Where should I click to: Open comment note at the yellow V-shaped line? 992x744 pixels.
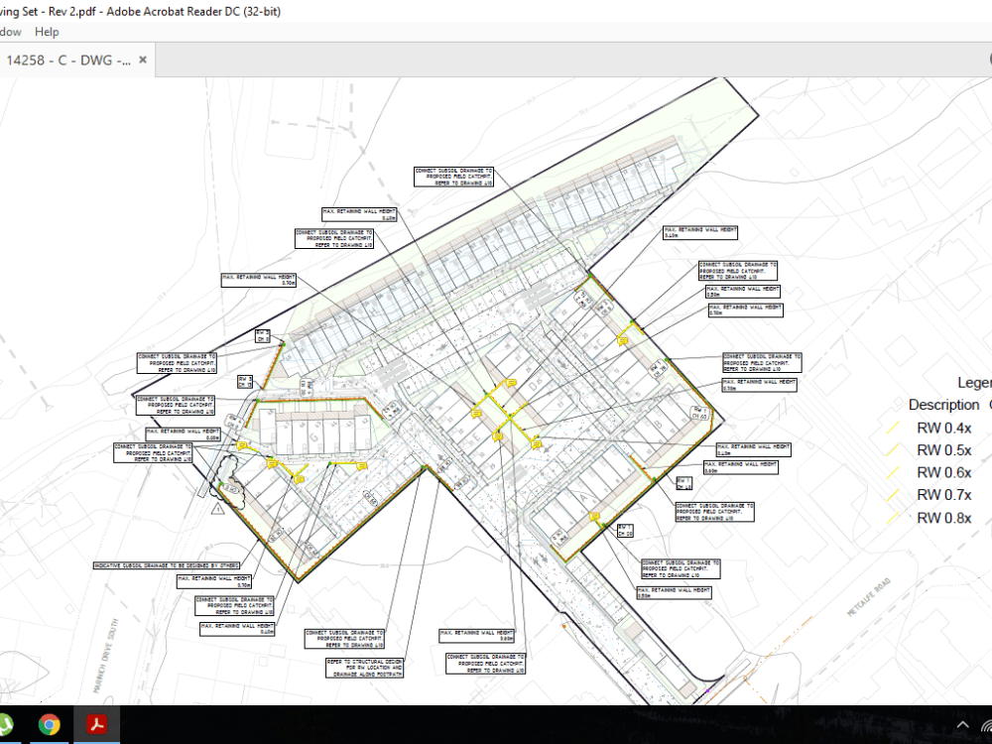tap(299, 479)
